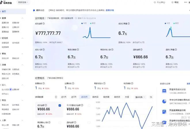190x129 pixels.
Task: Open the 整体视角 dropdown
Action: tap(140, 97)
